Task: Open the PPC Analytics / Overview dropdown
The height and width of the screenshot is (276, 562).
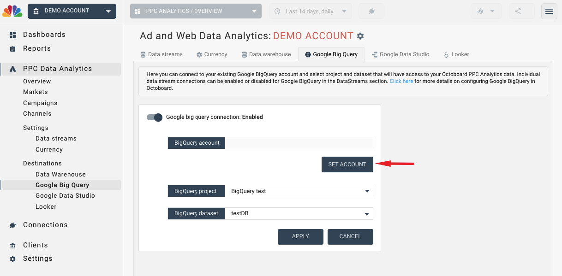Action: click(196, 11)
